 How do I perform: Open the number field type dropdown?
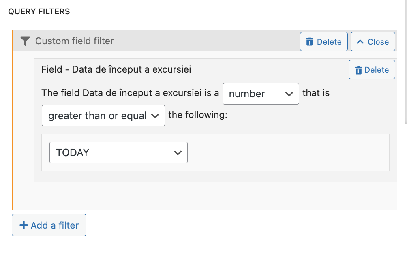261,94
